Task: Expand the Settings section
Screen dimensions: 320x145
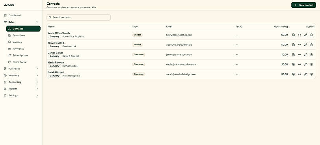Action: coord(21,95)
